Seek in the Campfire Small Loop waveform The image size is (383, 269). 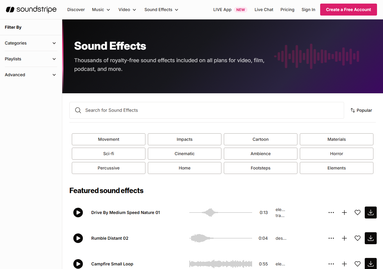(x=221, y=264)
